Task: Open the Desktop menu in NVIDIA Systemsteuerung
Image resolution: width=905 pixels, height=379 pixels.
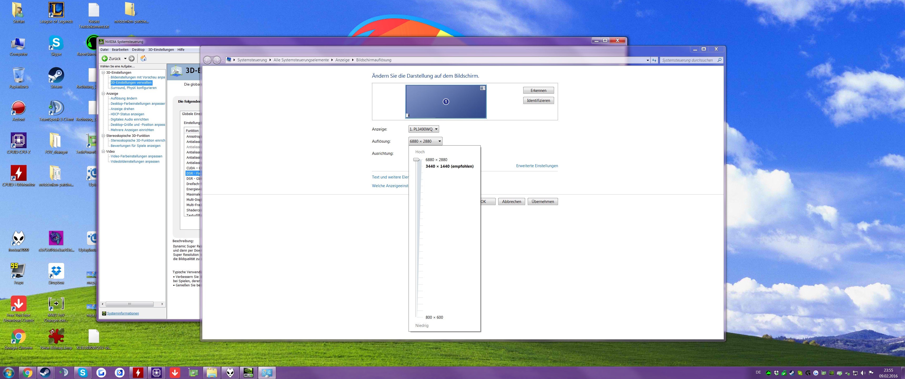Action: tap(138, 49)
